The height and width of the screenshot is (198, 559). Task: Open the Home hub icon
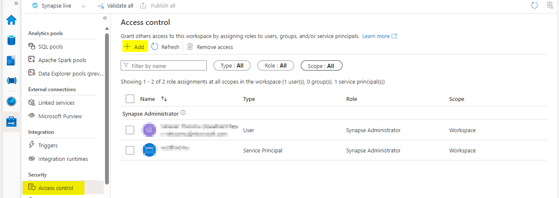click(11, 20)
